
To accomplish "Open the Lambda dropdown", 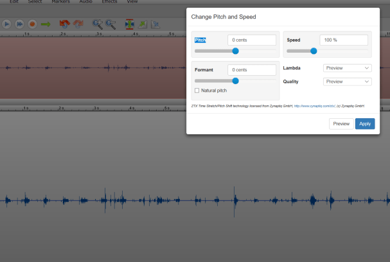I will tap(347, 68).
